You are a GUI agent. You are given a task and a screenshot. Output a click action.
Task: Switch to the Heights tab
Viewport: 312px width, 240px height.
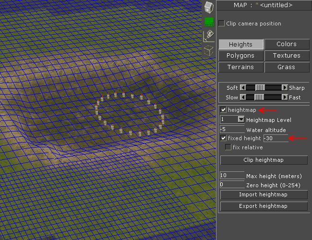coord(241,44)
